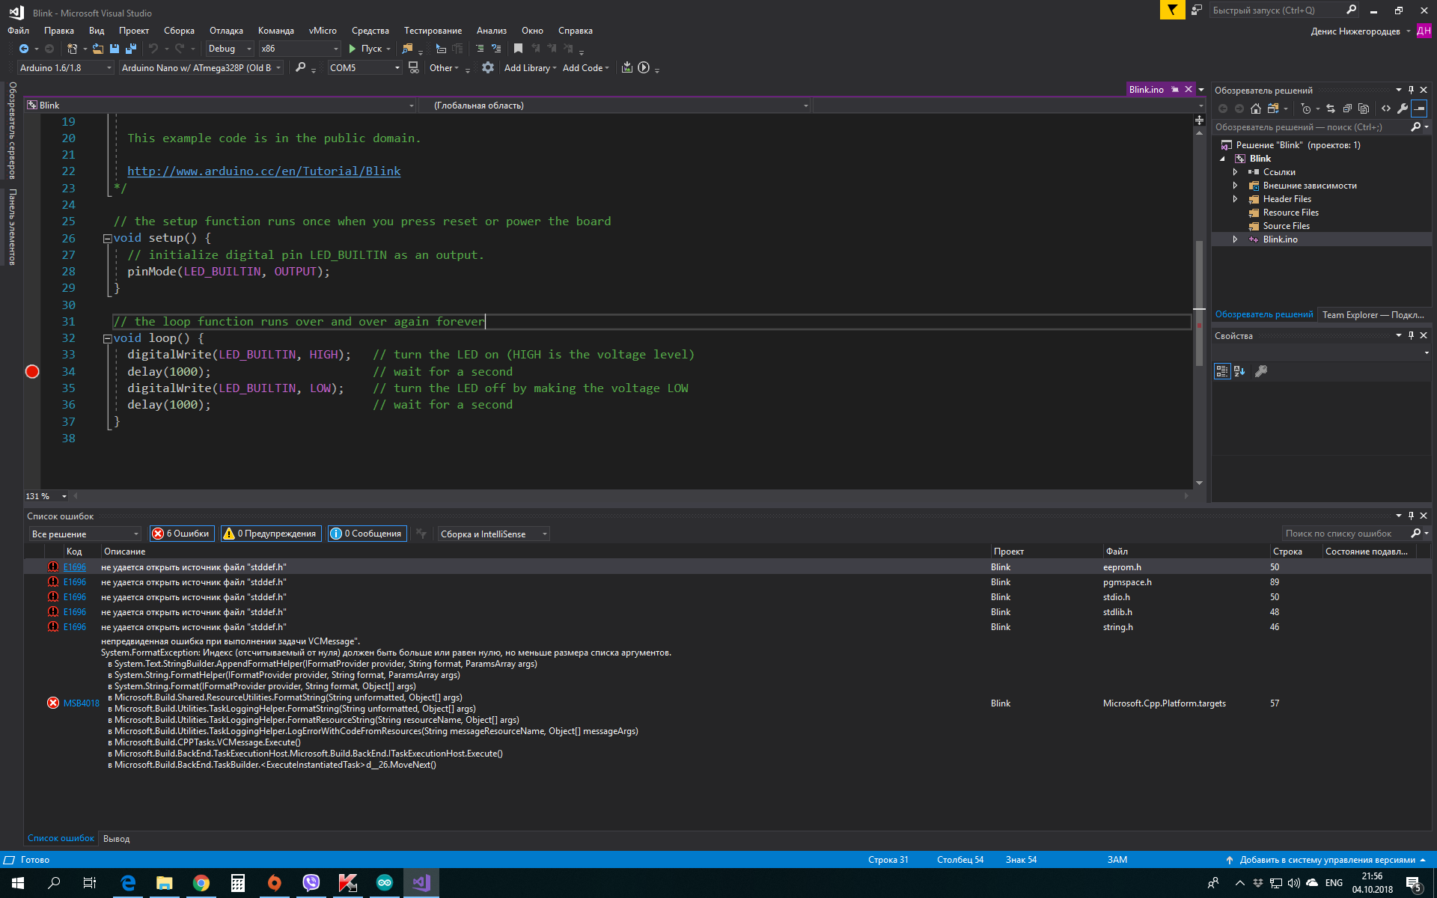Click the editor horizontal scrollbar track
Screen dimensions: 1437x898
(632, 495)
